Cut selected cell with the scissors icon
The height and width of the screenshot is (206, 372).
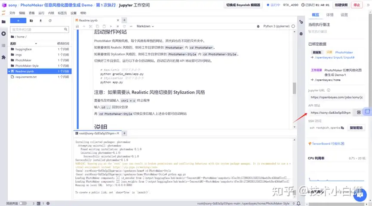coord(91,26)
